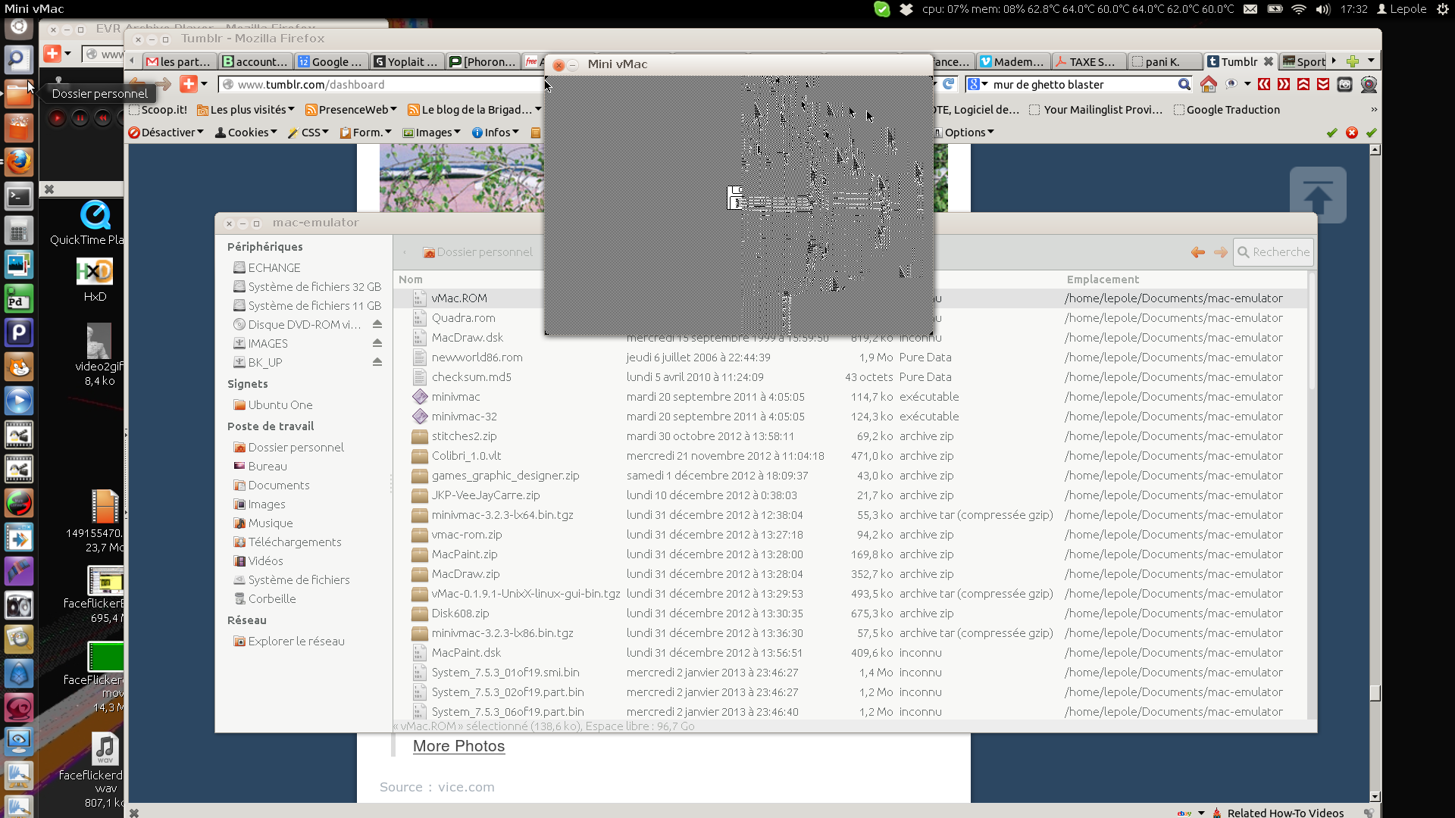Viewport: 1455px width, 818px height.
Task: Click the camera screenshot icon in Firefox toolbar
Action: [1344, 85]
